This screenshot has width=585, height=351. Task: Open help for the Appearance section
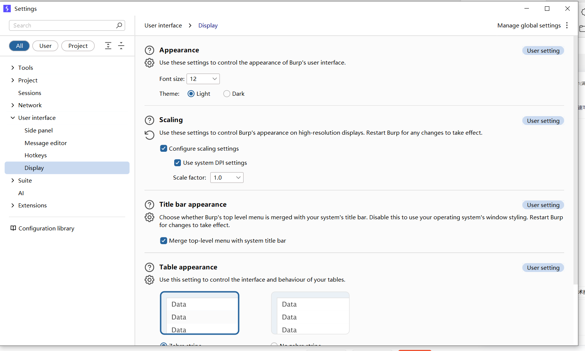(x=149, y=50)
